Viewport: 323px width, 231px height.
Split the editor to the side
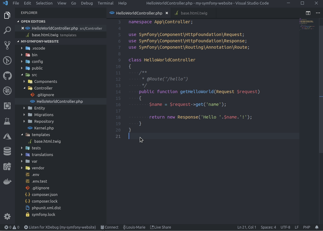coord(308,13)
